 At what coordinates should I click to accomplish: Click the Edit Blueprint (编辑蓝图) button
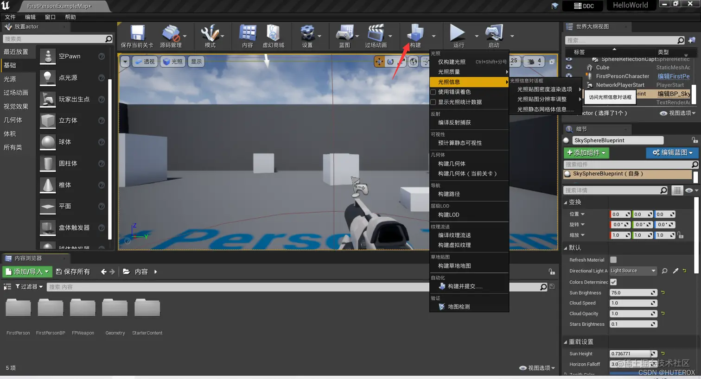[x=672, y=152]
